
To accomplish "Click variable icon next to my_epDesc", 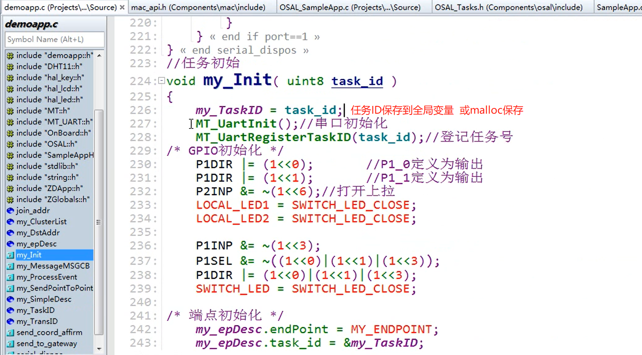I will coord(10,244).
